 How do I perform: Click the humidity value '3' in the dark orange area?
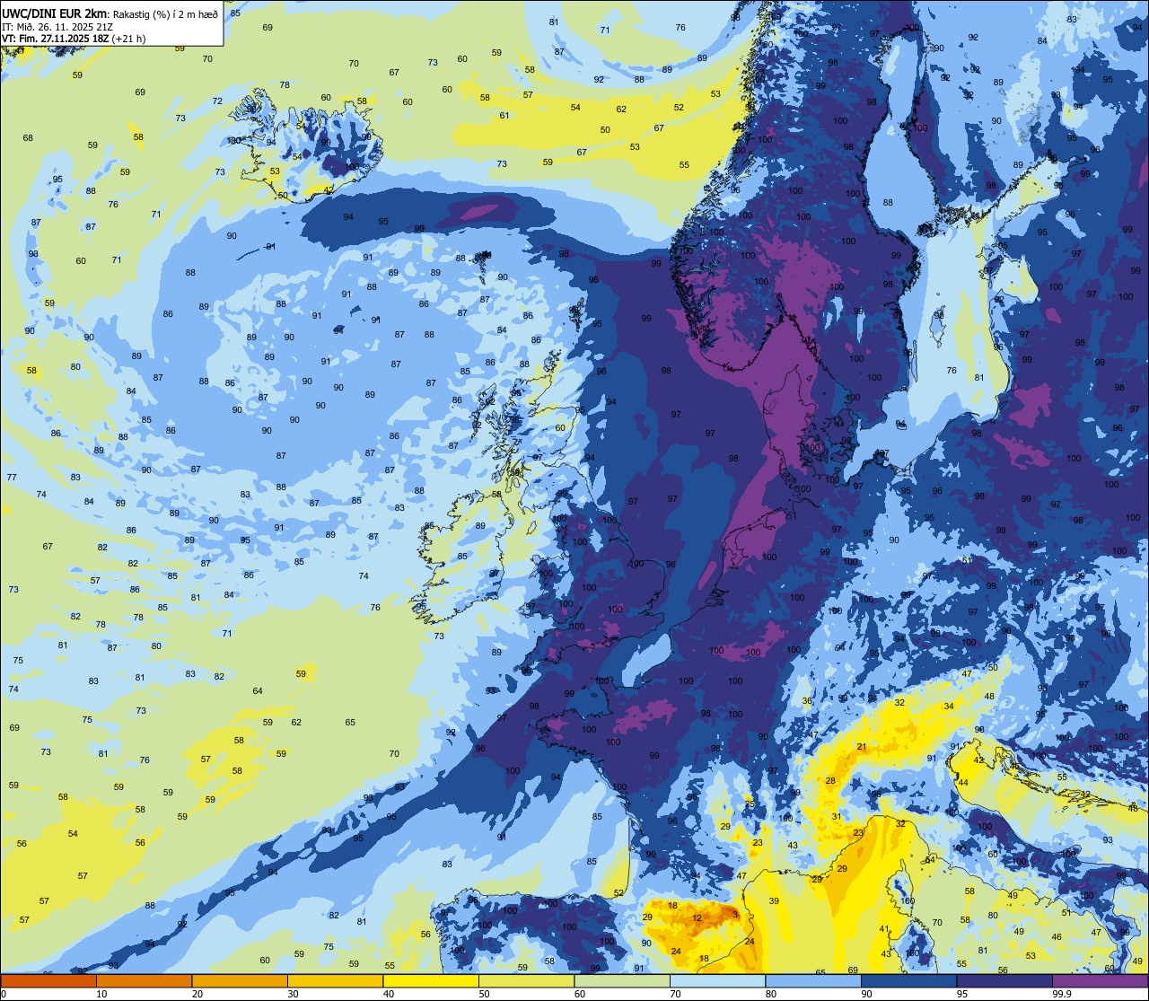click(735, 914)
